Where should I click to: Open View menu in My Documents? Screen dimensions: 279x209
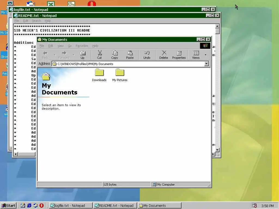tap(60, 46)
